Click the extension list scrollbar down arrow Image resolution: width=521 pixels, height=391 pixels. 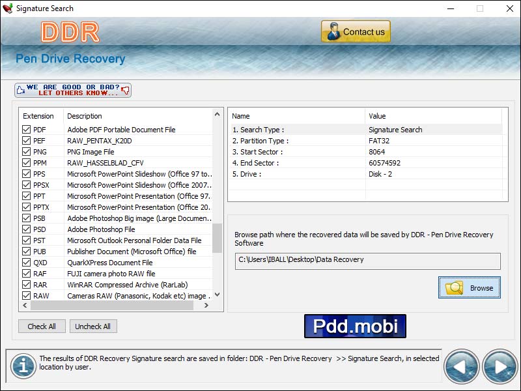point(218,295)
